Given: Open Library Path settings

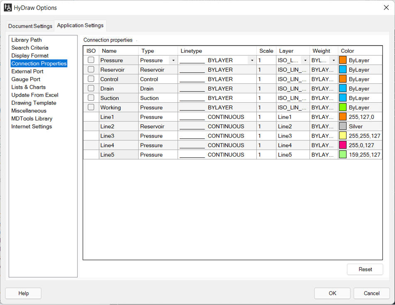Looking at the screenshot, I should pos(27,40).
